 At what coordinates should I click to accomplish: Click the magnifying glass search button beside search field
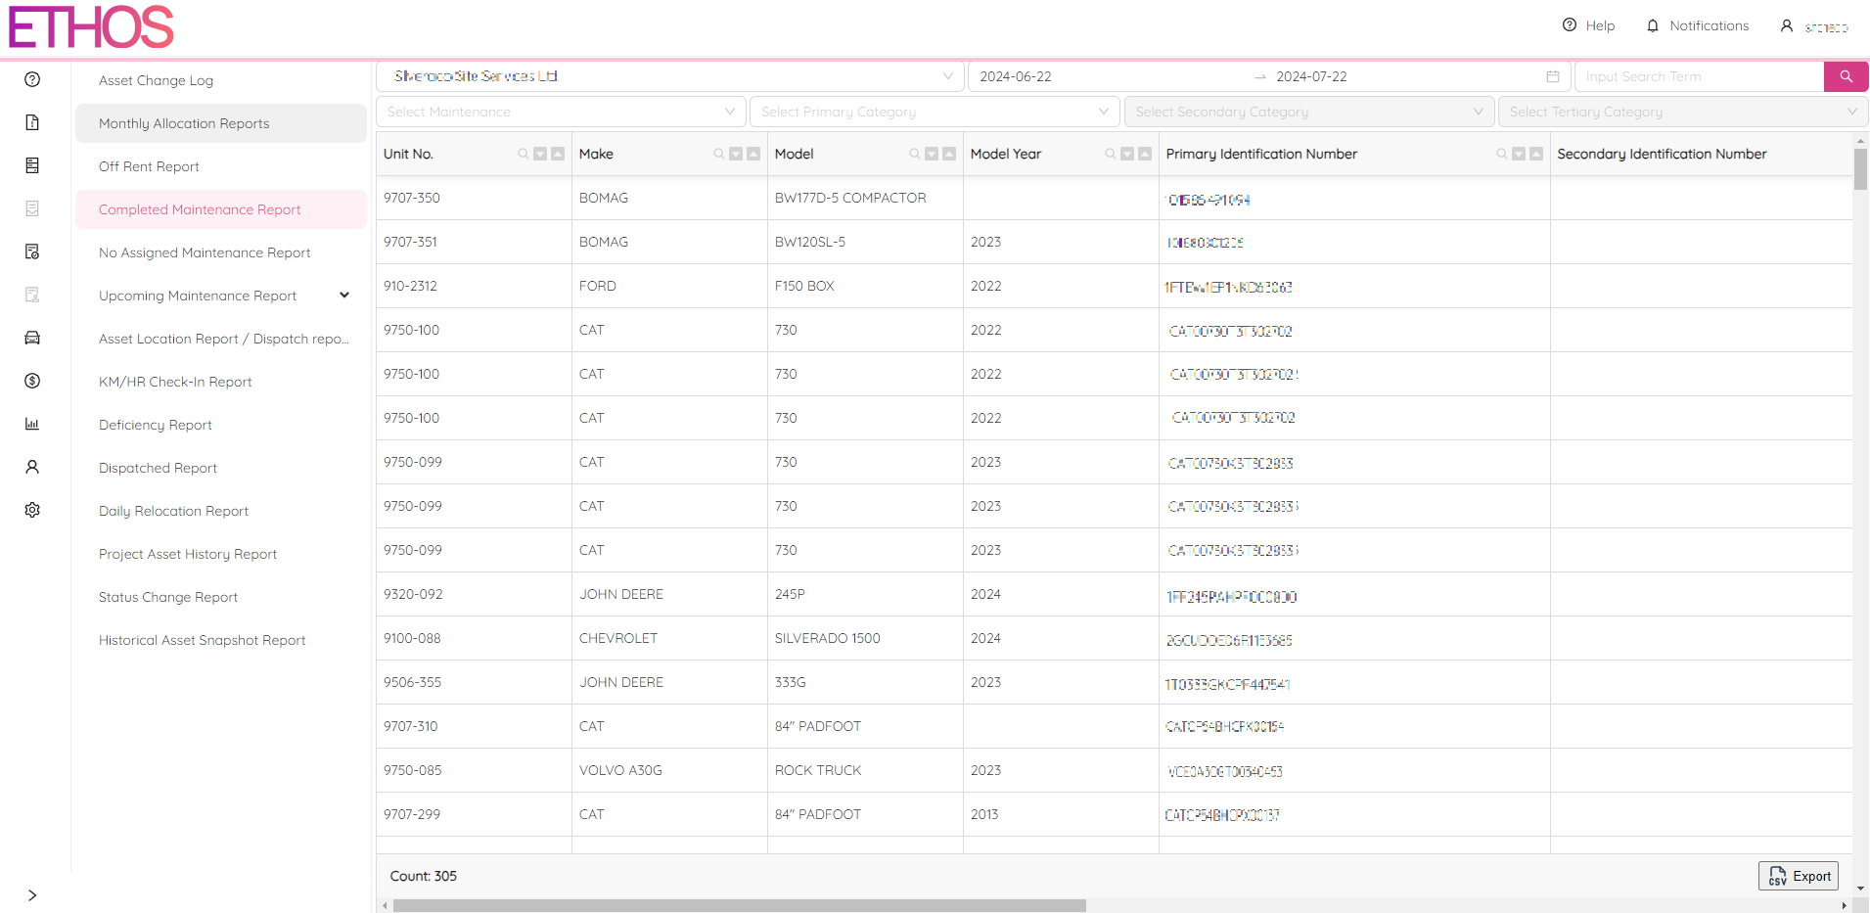[x=1846, y=75]
